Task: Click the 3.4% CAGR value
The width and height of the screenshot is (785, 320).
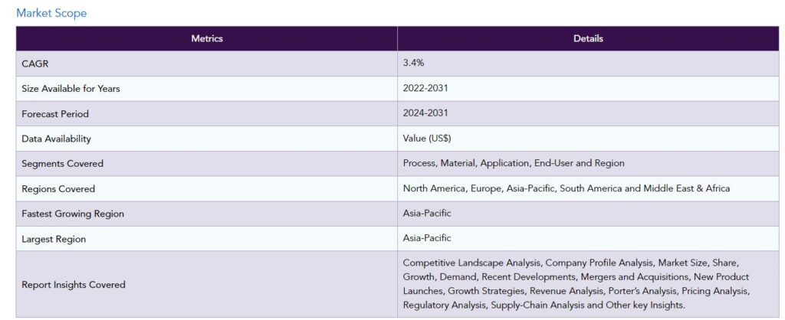Action: [x=414, y=64]
